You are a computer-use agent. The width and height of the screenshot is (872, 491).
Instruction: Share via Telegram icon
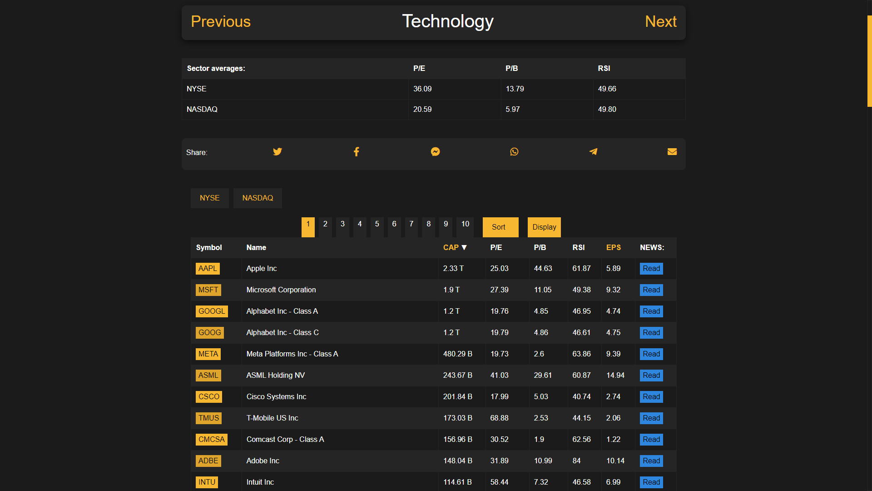[593, 152]
